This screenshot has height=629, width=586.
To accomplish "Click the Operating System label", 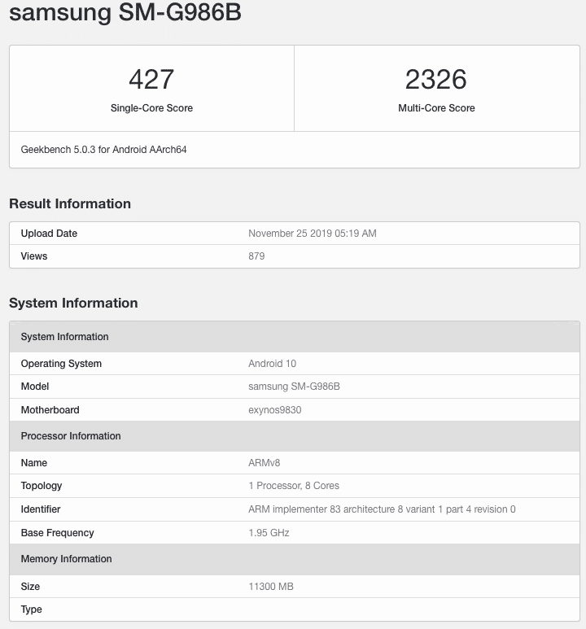I will [x=61, y=364].
